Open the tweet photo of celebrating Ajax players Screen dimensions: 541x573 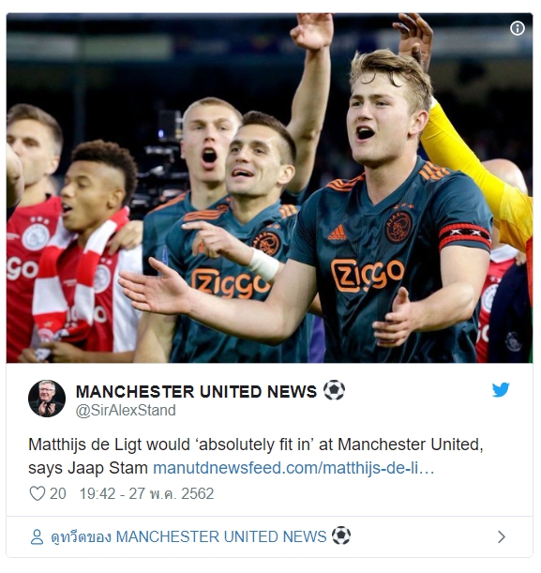(270, 188)
